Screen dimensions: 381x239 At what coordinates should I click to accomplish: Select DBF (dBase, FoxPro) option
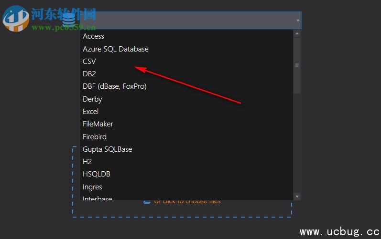pos(114,86)
